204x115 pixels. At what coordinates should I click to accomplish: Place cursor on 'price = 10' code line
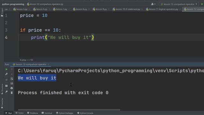click(x=34, y=16)
